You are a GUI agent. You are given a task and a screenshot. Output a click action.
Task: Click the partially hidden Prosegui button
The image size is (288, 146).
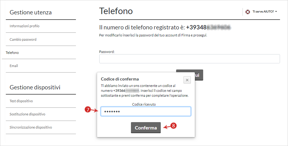(199, 75)
